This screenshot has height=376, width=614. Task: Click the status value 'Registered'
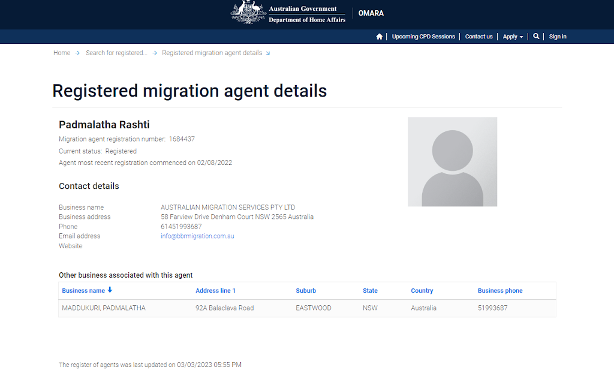[x=121, y=151]
